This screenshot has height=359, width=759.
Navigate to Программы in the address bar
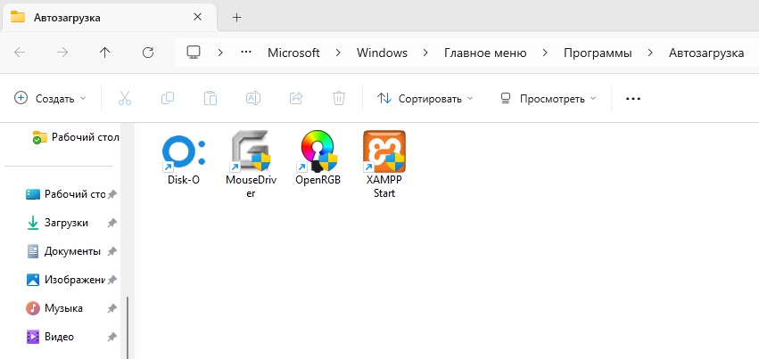[598, 53]
